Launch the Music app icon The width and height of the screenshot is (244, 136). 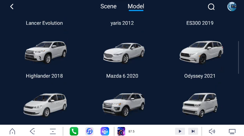coord(89,131)
